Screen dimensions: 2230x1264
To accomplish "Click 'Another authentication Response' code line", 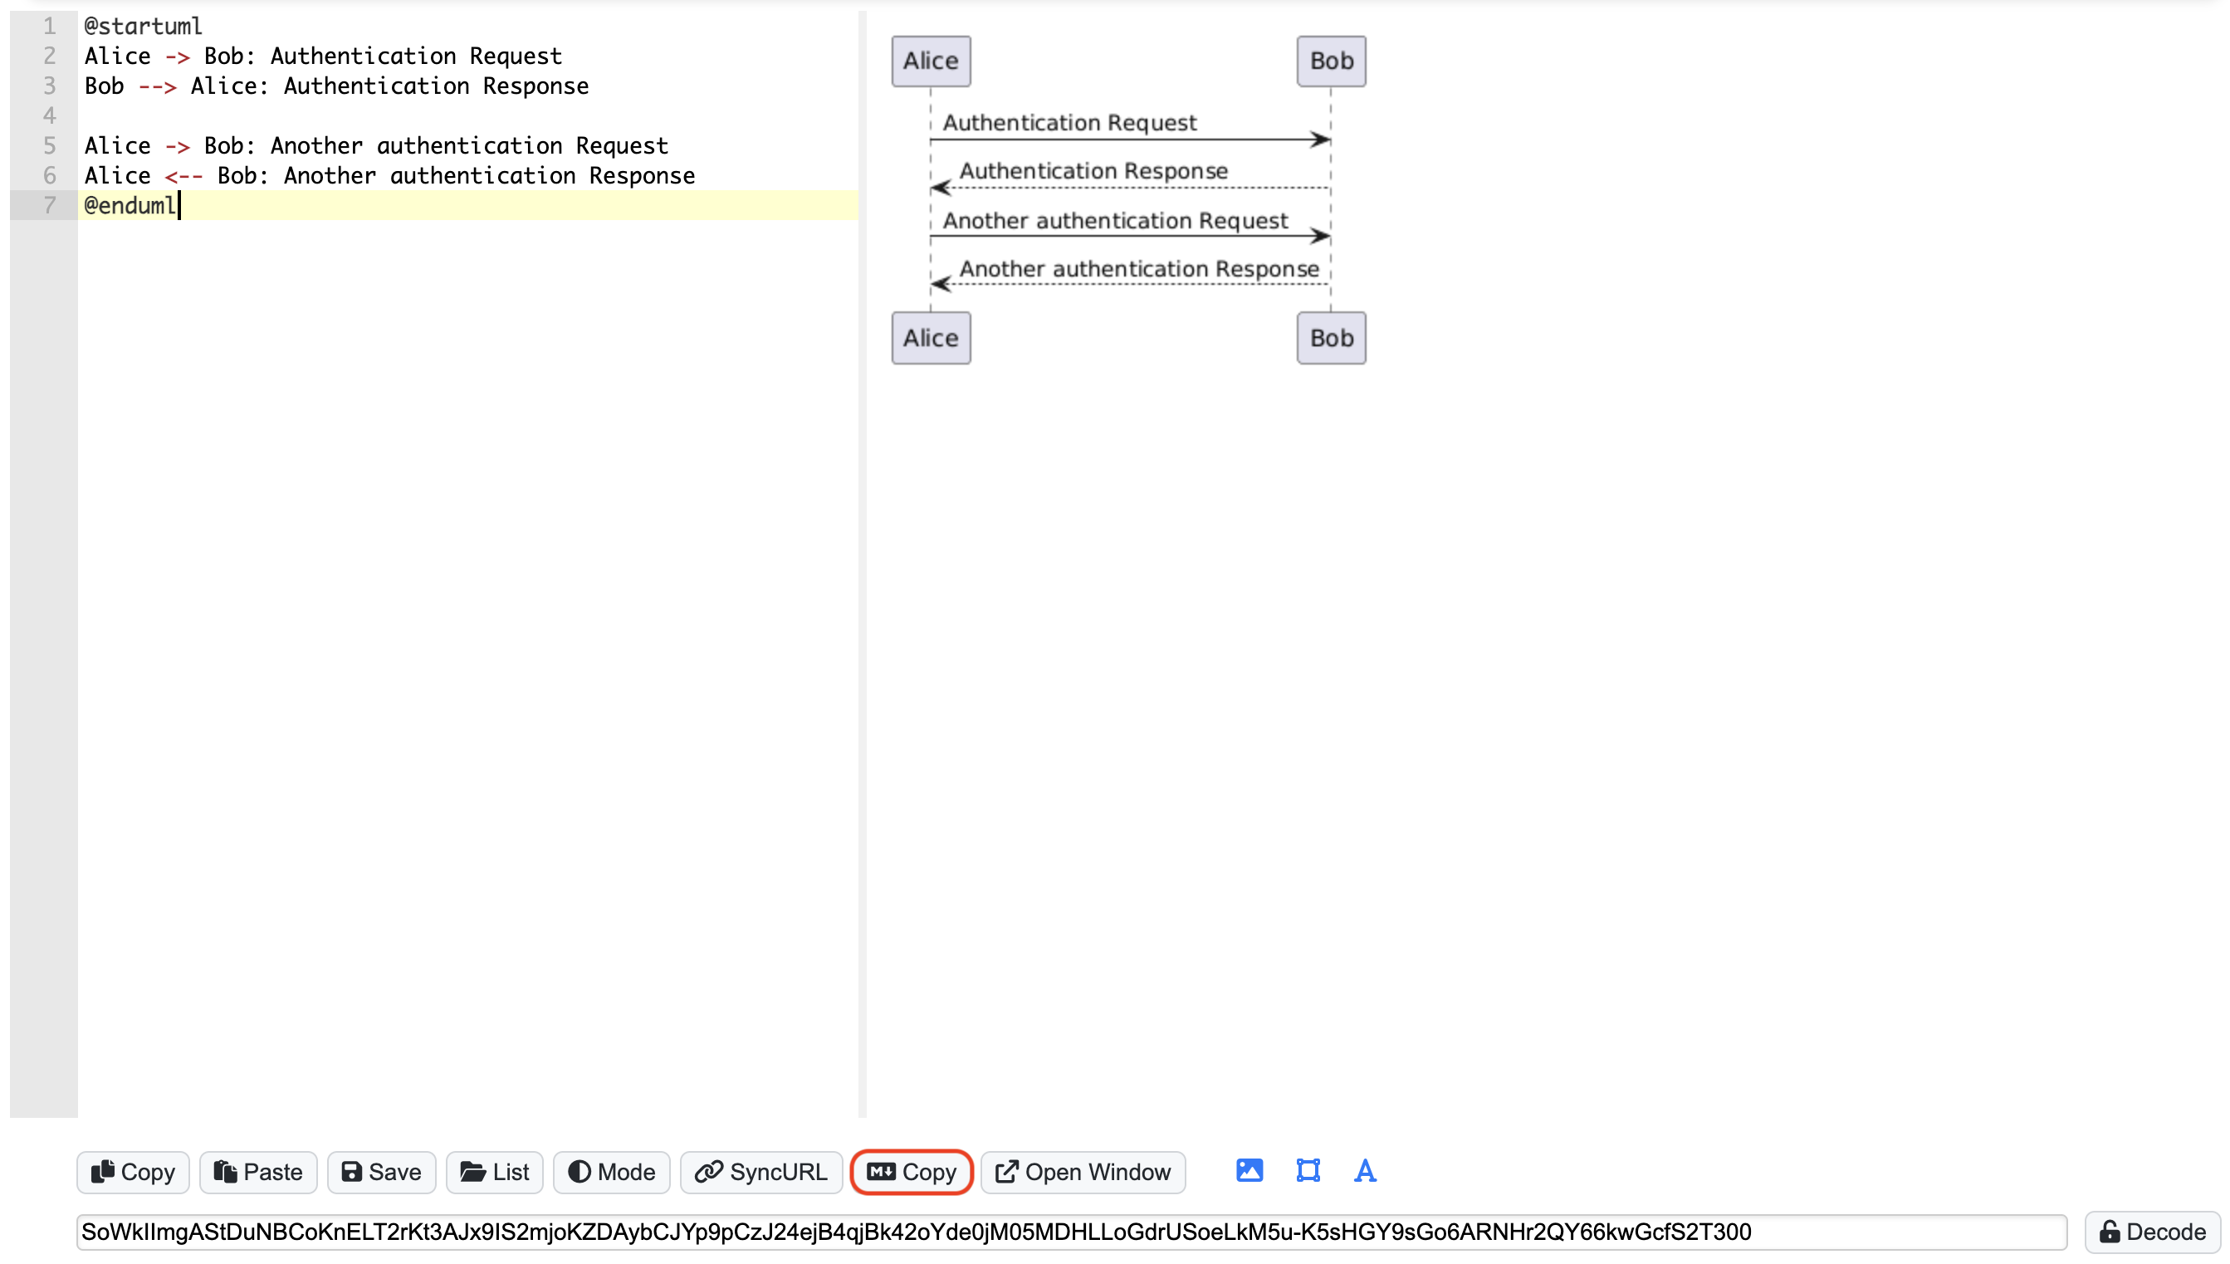I will 389,175.
